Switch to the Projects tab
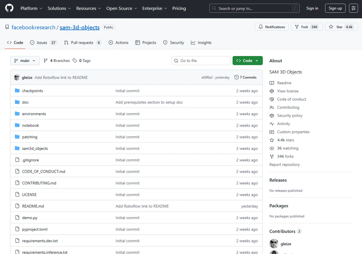 146,42
